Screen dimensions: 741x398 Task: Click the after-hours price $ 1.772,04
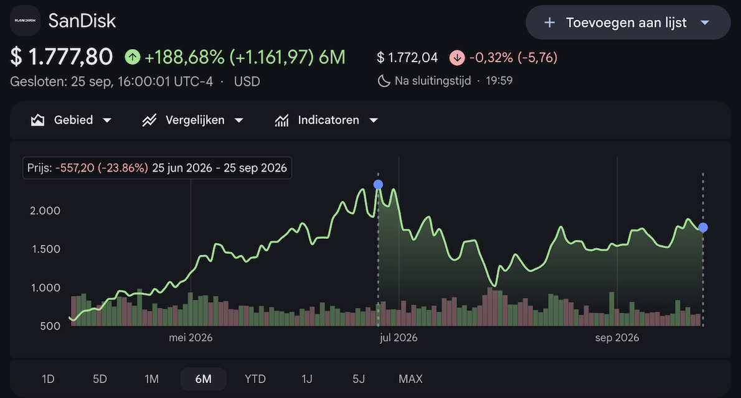(x=407, y=58)
